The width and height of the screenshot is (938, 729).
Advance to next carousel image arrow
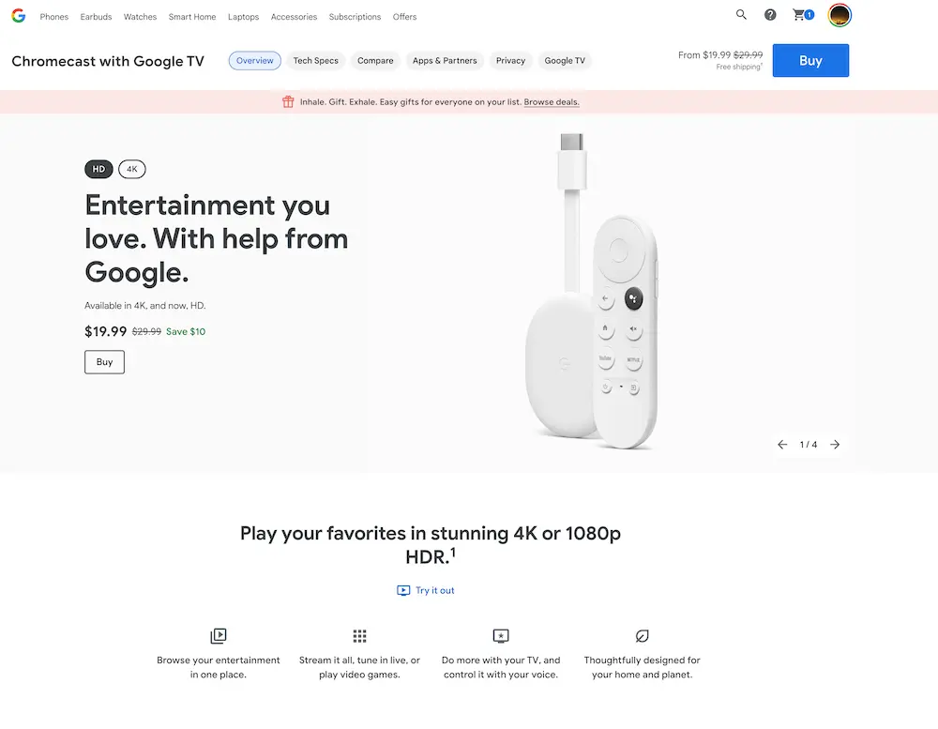coord(835,444)
